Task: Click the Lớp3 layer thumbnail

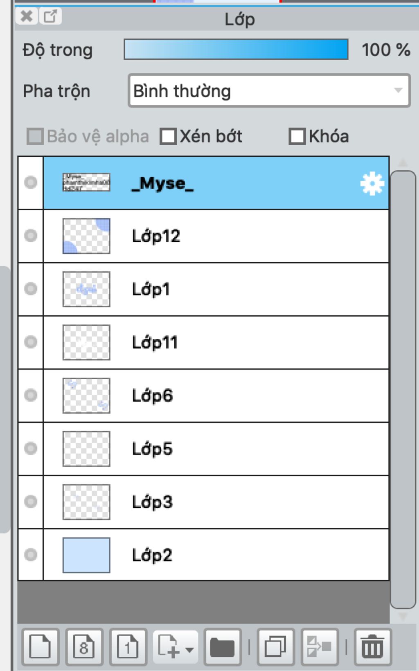Action: [86, 502]
